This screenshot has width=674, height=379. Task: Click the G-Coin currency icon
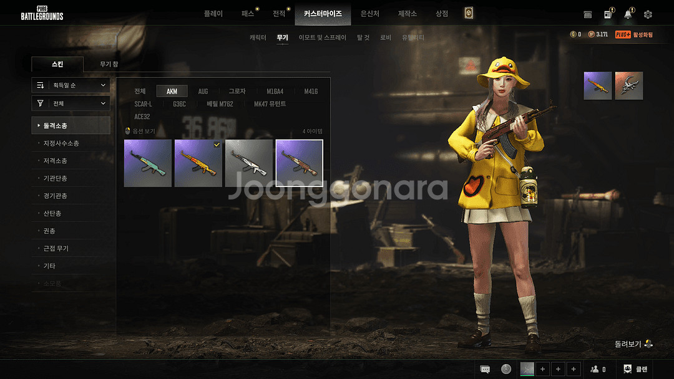[x=572, y=34]
